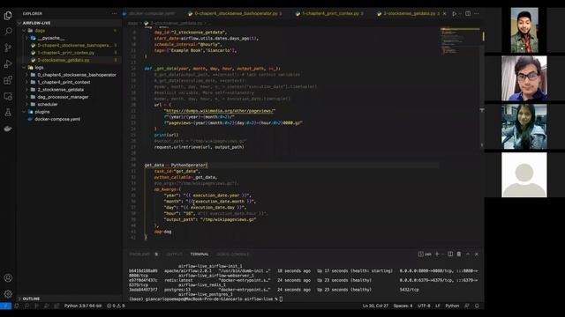The width and height of the screenshot is (565, 317).
Task: Open remote window indicator in status bar
Action: [6, 306]
